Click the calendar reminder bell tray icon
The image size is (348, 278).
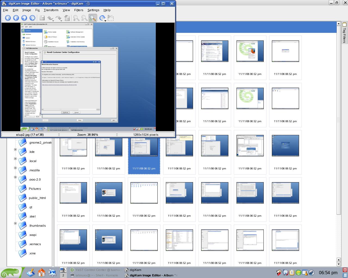coord(305,273)
